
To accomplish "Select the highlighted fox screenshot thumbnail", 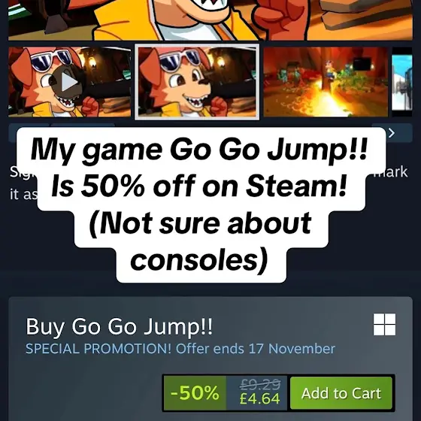I will [x=197, y=82].
